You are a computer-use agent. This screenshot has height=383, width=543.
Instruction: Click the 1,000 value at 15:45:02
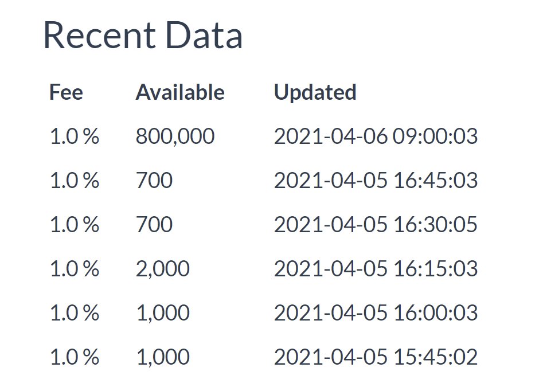pos(163,357)
